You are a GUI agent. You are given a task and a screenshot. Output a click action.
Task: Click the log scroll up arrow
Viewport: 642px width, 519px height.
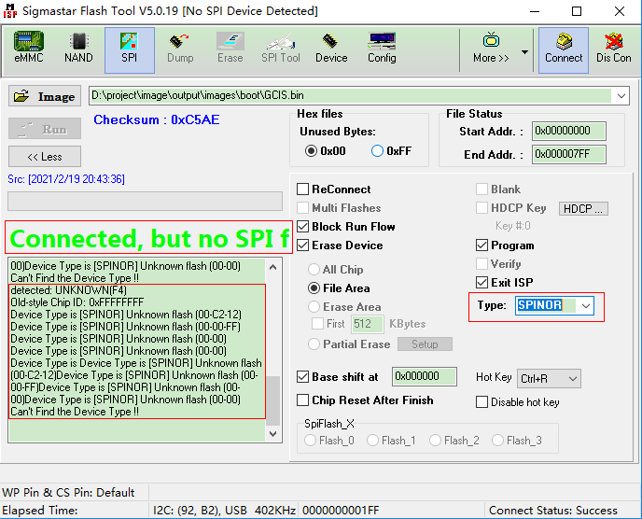point(273,267)
